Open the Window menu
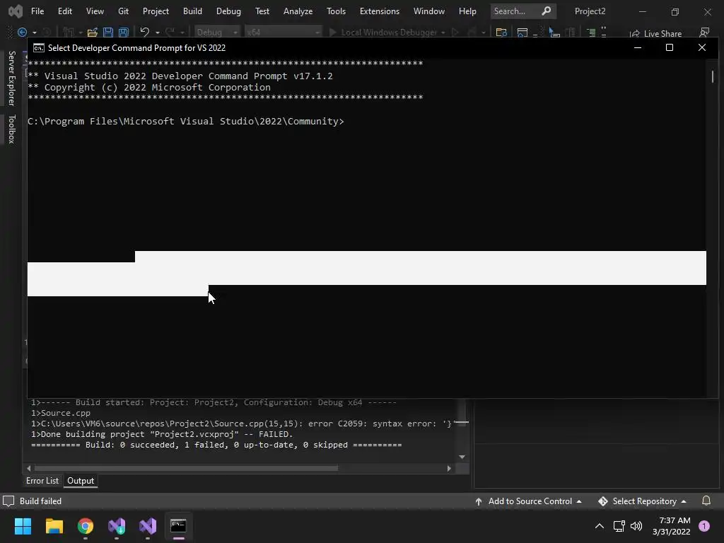This screenshot has width=724, height=543. 429,11
